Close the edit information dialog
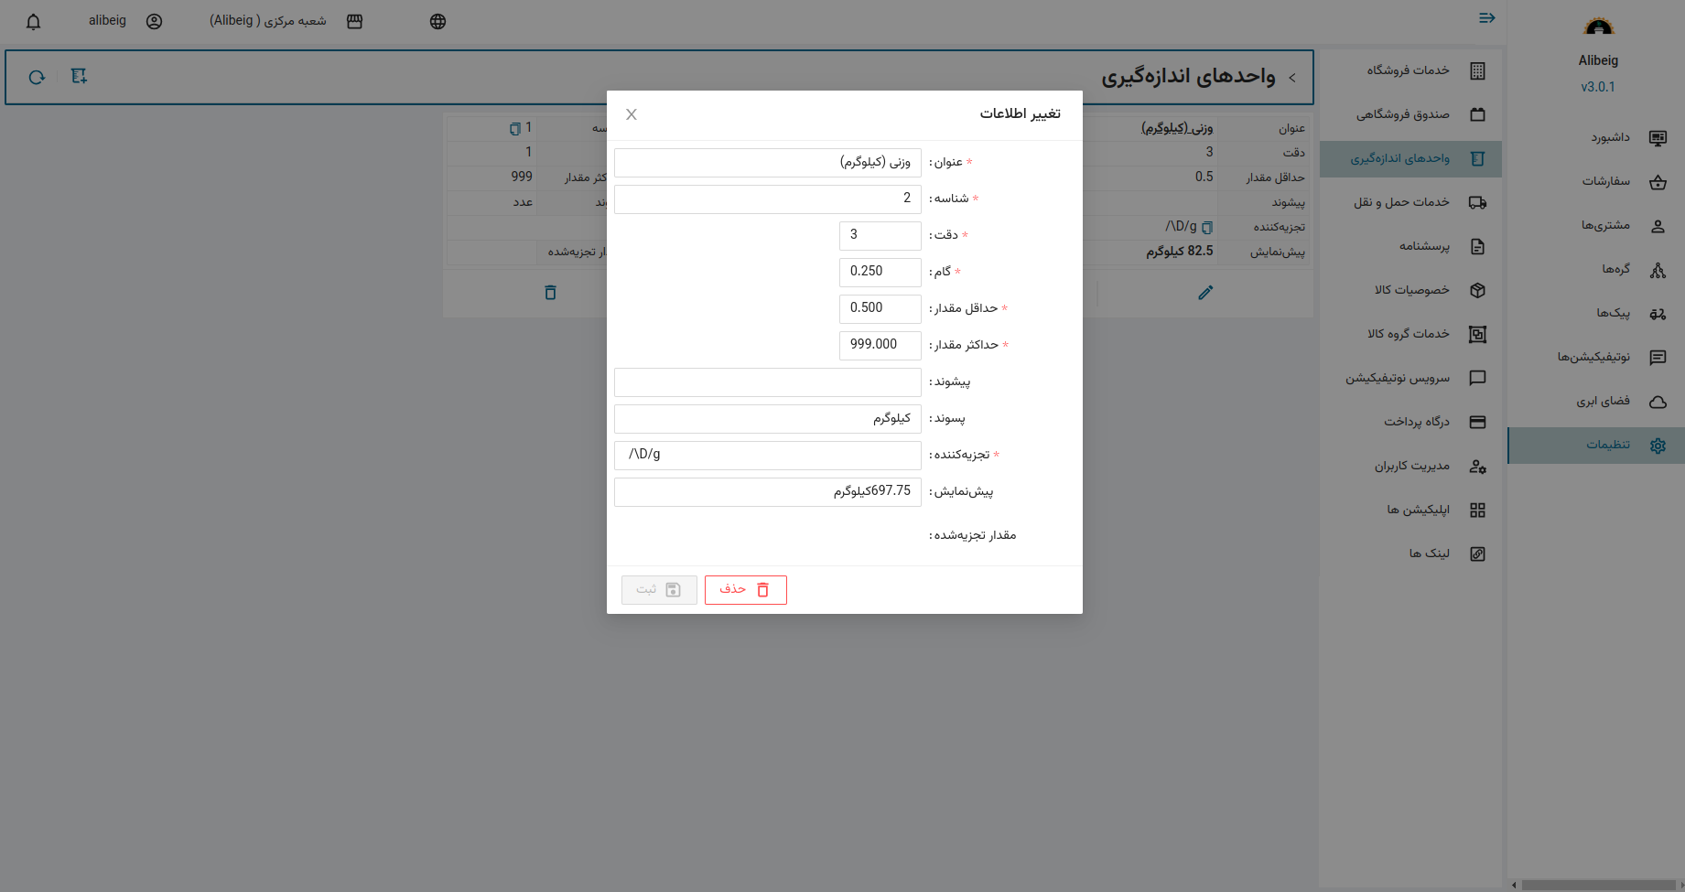1685x892 pixels. [x=632, y=114]
